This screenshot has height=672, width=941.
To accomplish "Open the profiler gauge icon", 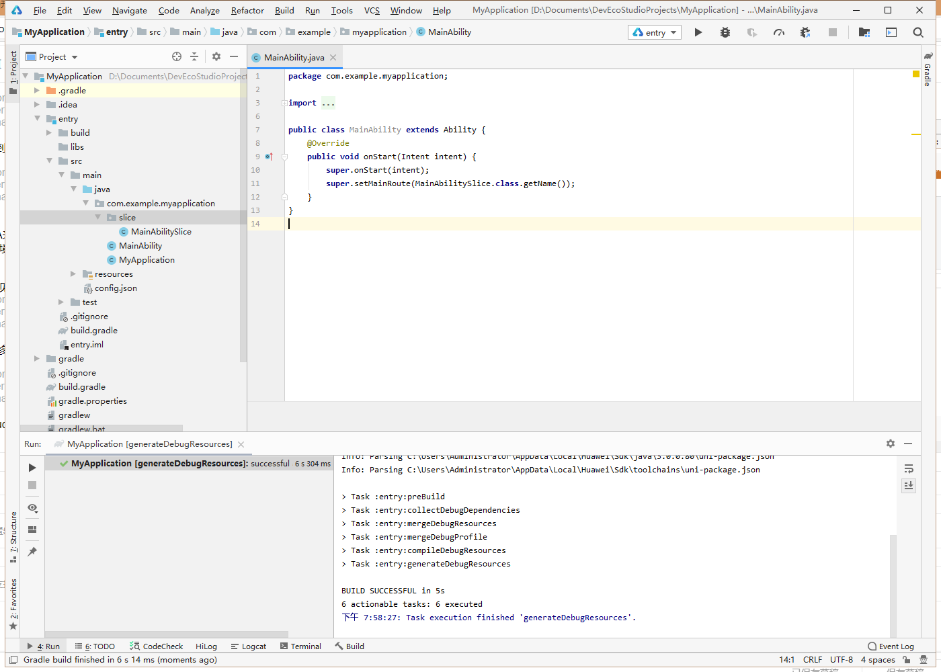I will (x=779, y=32).
